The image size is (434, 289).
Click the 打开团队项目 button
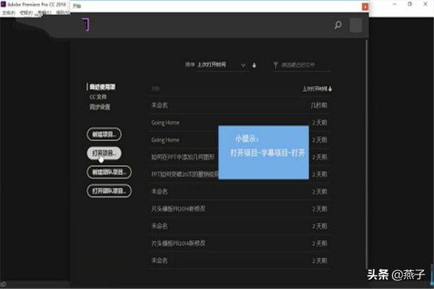(x=109, y=191)
